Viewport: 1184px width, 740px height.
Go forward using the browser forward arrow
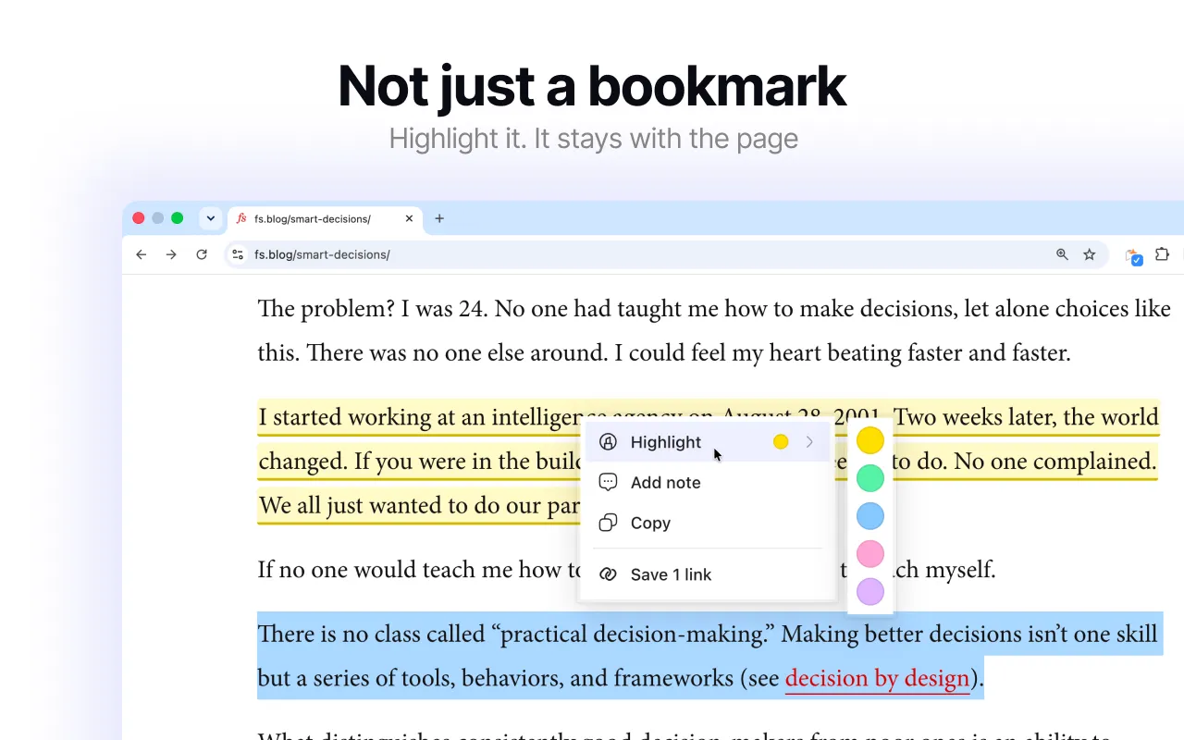click(171, 254)
